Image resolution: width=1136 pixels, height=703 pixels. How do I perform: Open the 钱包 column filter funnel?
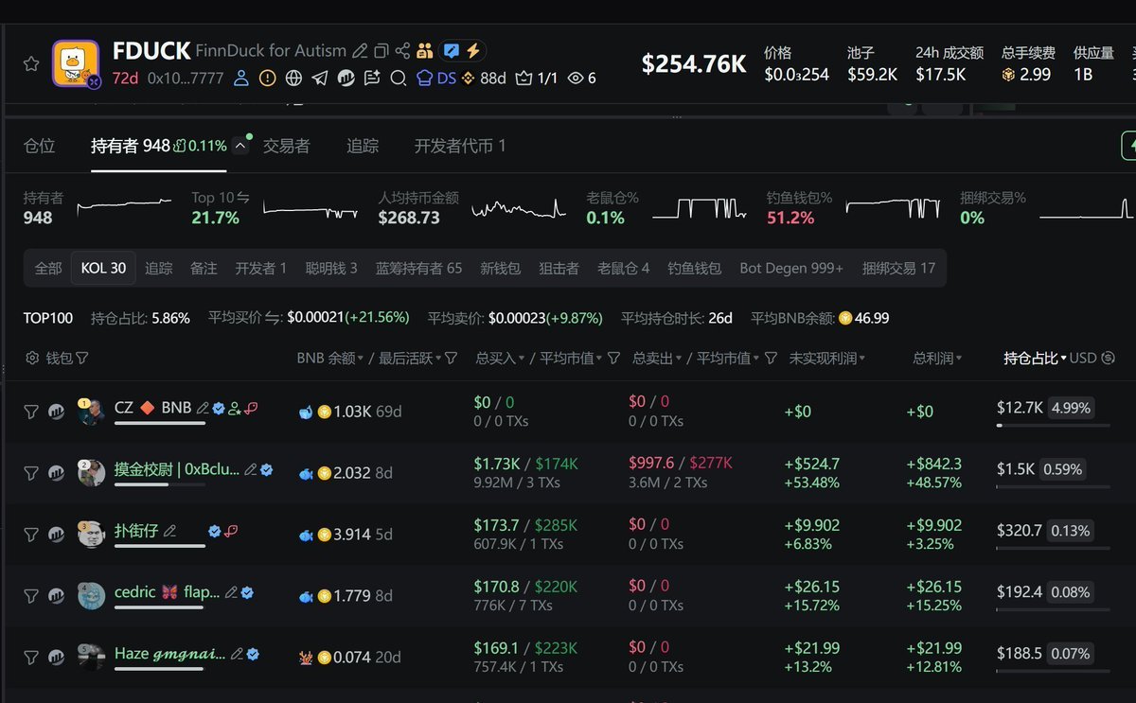click(x=82, y=358)
